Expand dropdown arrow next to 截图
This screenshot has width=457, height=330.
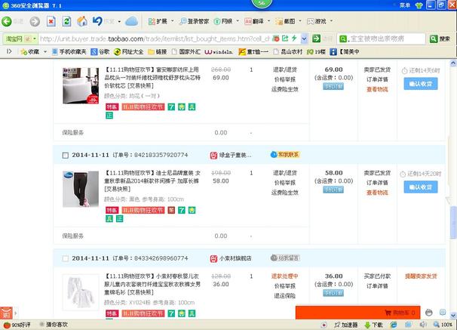300,21
